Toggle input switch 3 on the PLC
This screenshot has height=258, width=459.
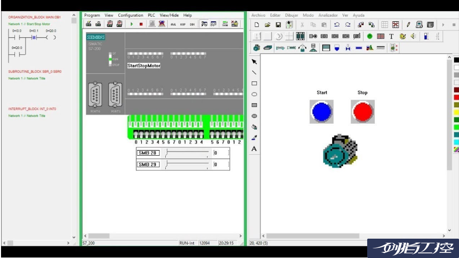(152, 135)
